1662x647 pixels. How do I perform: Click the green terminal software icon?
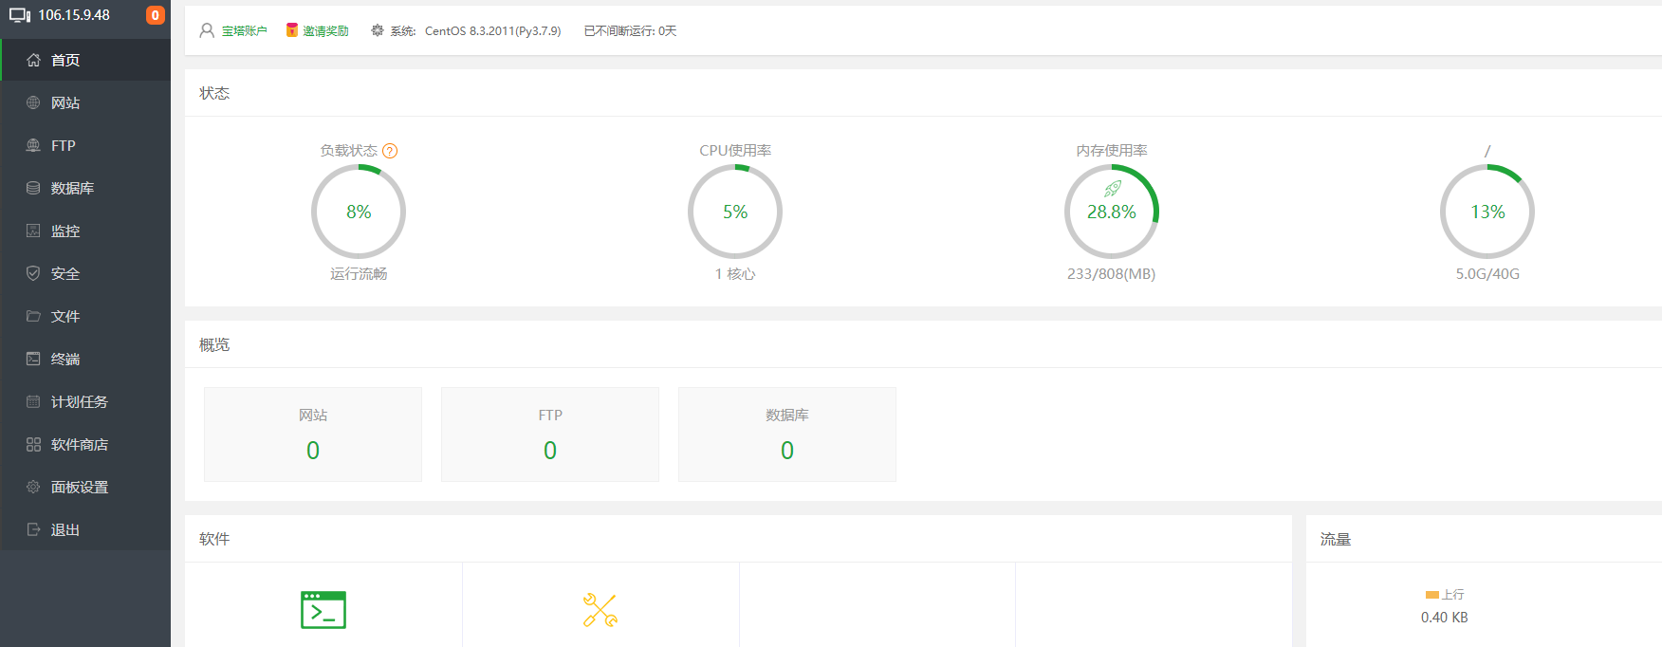point(323,610)
